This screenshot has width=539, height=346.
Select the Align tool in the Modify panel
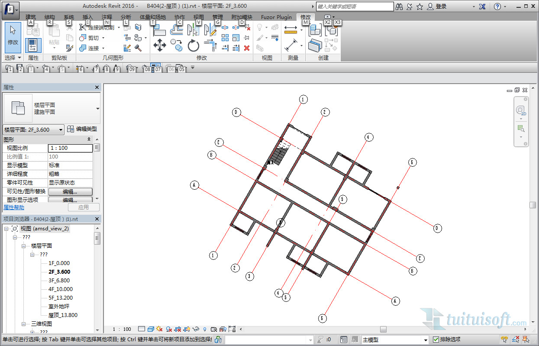pyautogui.click(x=160, y=29)
